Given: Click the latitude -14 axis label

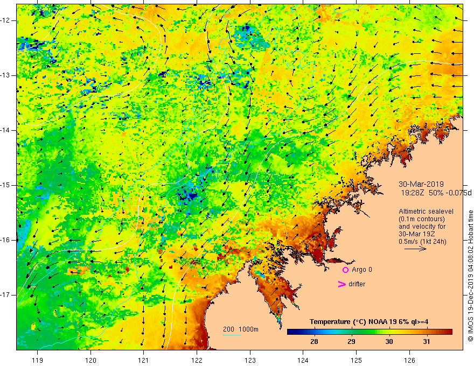Looking at the screenshot, I should click(5, 130).
